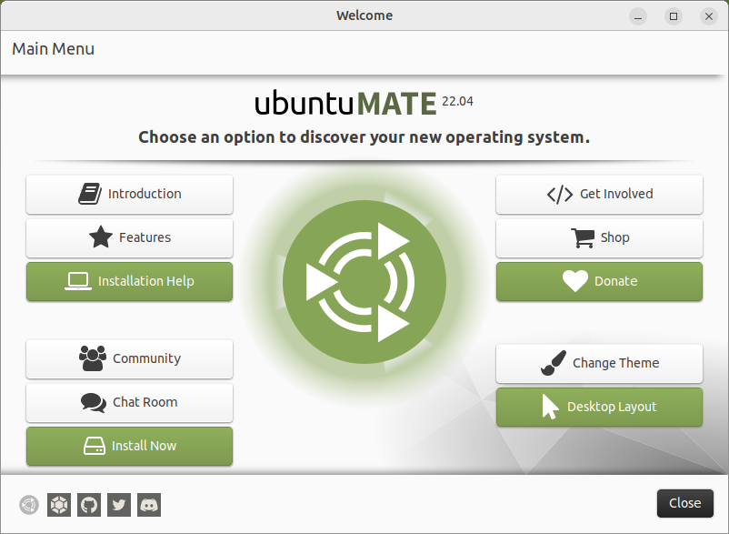Click the Main Menu header
Viewport: 729px width, 534px height.
pyautogui.click(x=53, y=49)
